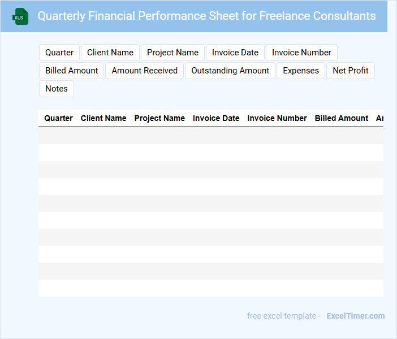The width and height of the screenshot is (397, 339).
Task: Click the first empty table row
Action: [x=210, y=136]
